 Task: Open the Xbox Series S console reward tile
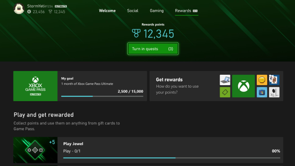(x=274, y=92)
